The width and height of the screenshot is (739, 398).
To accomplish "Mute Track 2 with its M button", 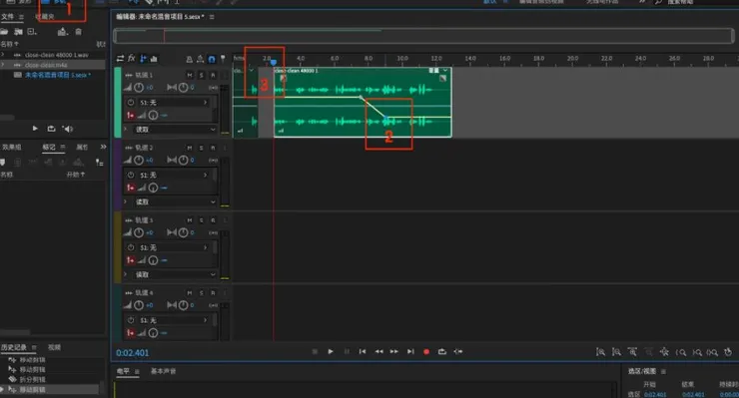I will (190, 148).
